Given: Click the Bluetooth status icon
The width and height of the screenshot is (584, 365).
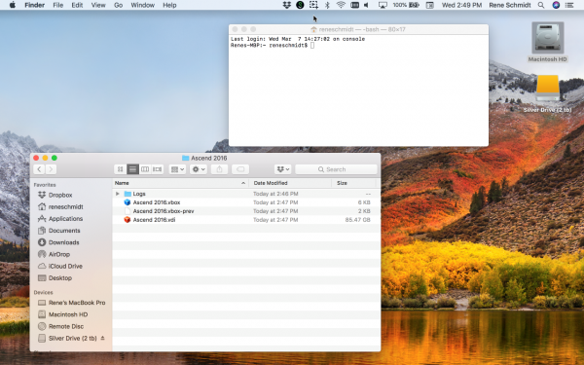Looking at the screenshot, I should (327, 5).
